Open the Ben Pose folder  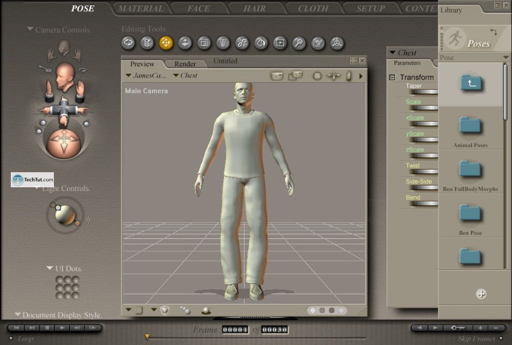(470, 214)
